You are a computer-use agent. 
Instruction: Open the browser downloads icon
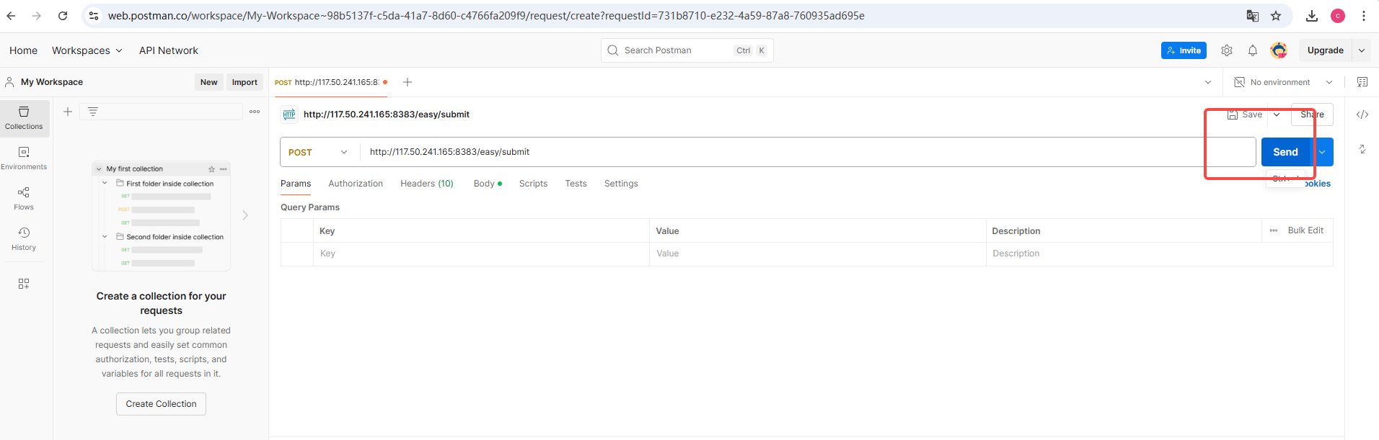(x=1312, y=16)
